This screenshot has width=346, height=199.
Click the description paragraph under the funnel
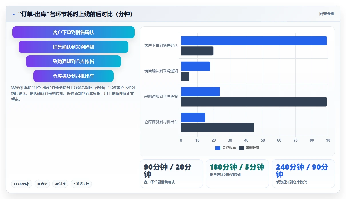73,94
